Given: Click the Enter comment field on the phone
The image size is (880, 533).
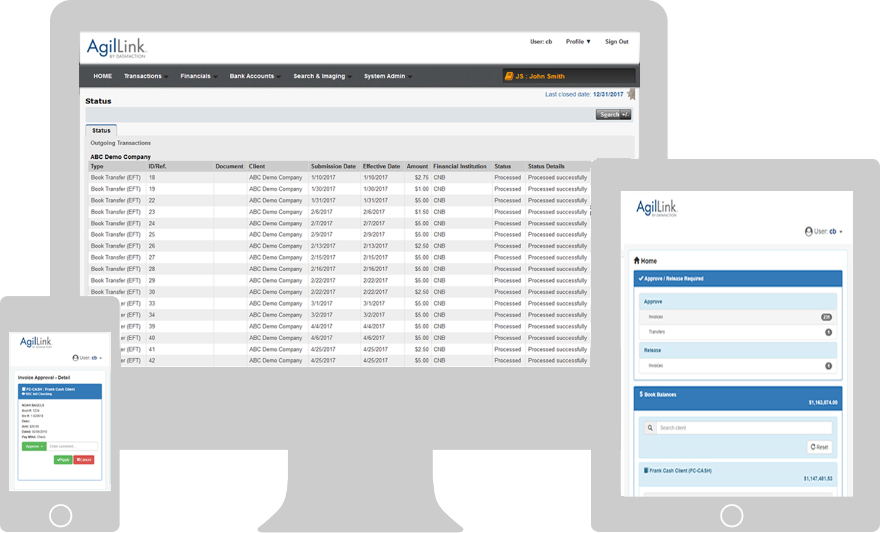Looking at the screenshot, I should click(x=72, y=446).
